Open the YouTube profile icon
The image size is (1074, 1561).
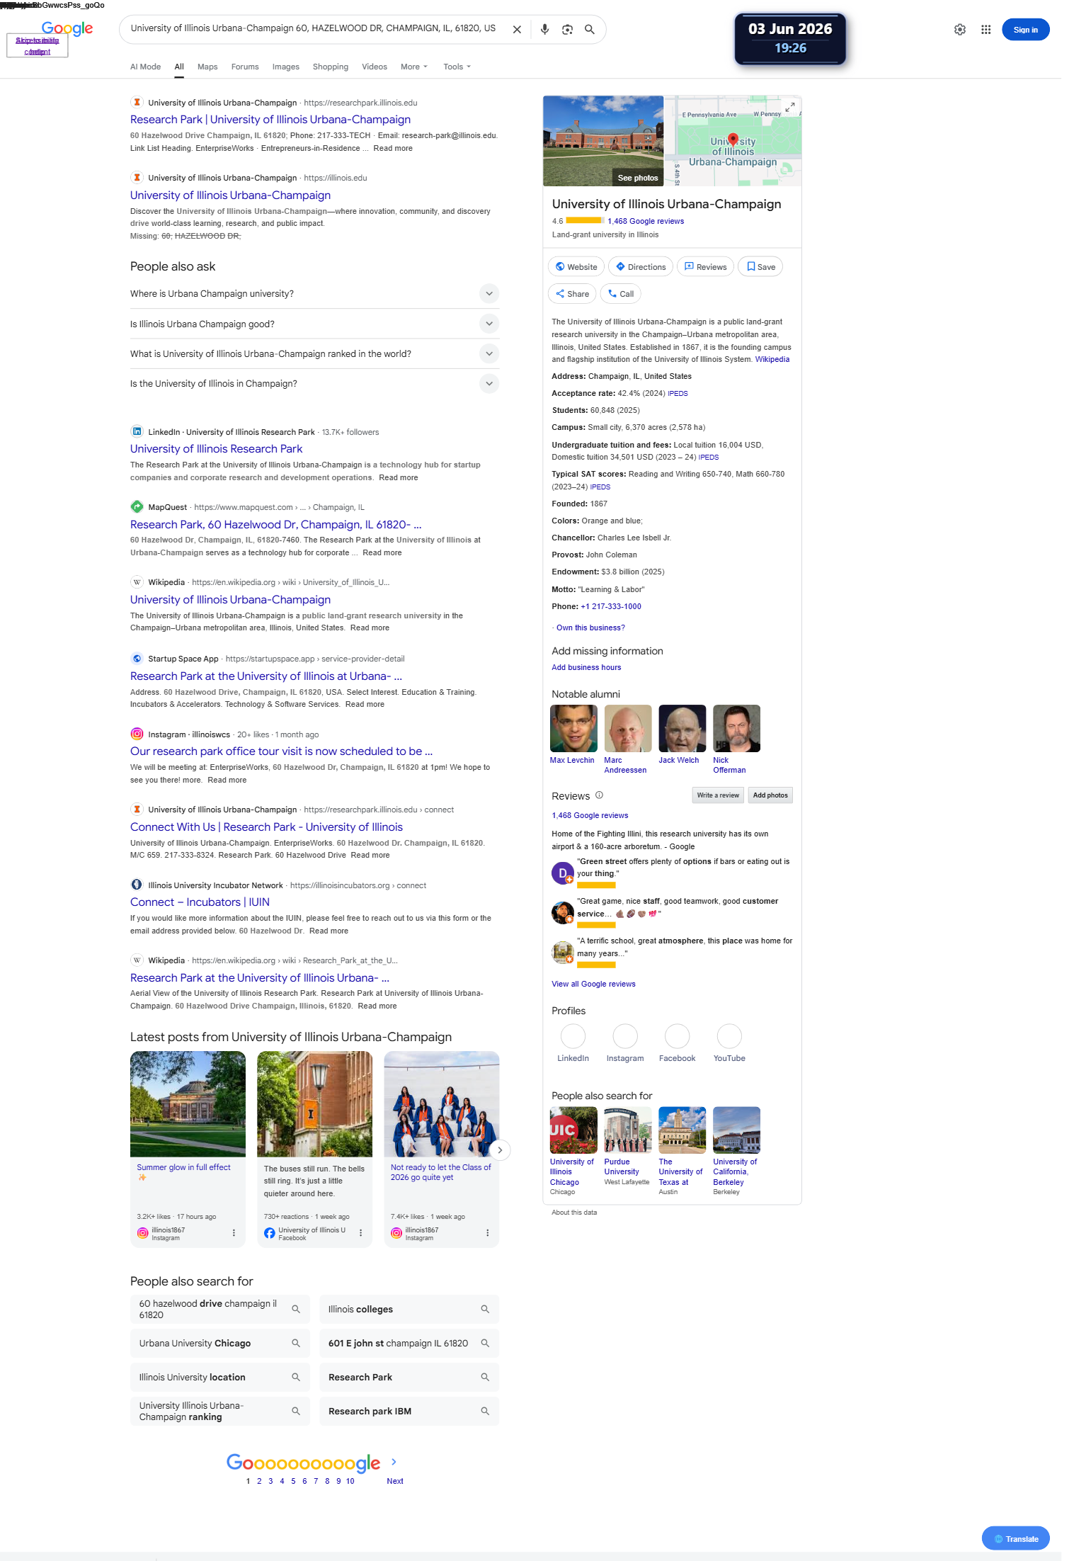coord(729,1036)
